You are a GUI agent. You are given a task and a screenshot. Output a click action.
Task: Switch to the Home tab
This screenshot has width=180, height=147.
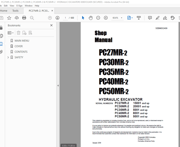(4, 11)
